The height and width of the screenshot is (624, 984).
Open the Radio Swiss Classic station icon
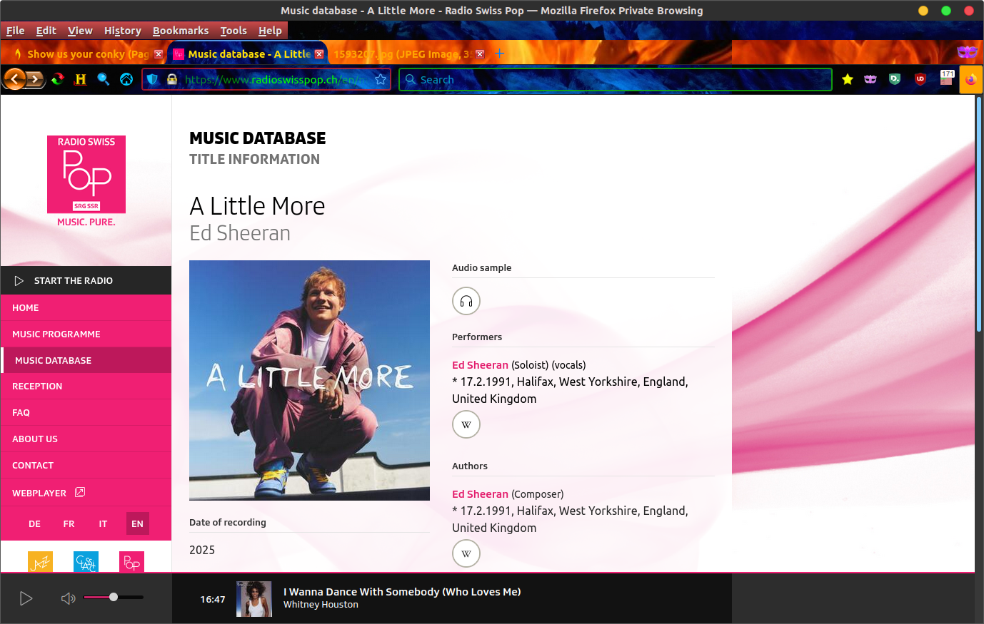point(86,562)
